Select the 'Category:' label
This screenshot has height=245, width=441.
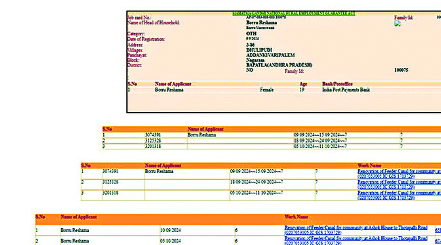(136, 34)
